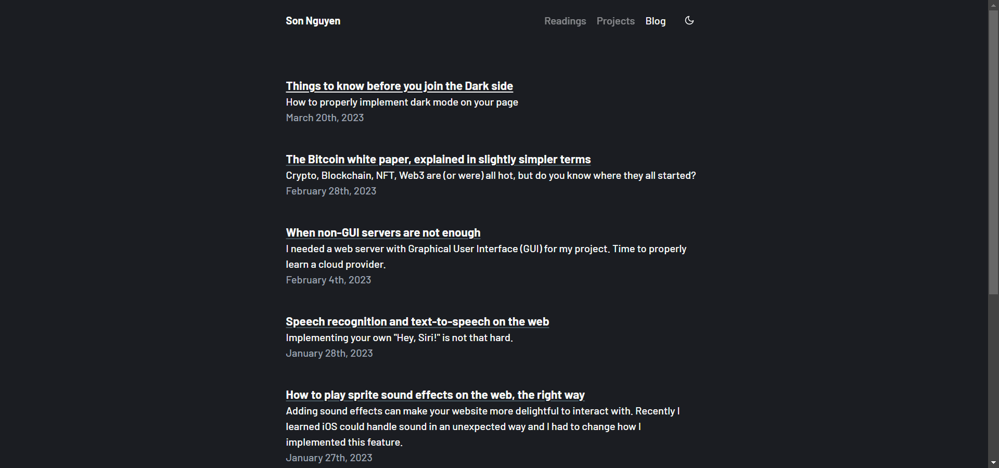Click the 'How to properly implement dark mode' description
The width and height of the screenshot is (999, 468).
(x=402, y=102)
